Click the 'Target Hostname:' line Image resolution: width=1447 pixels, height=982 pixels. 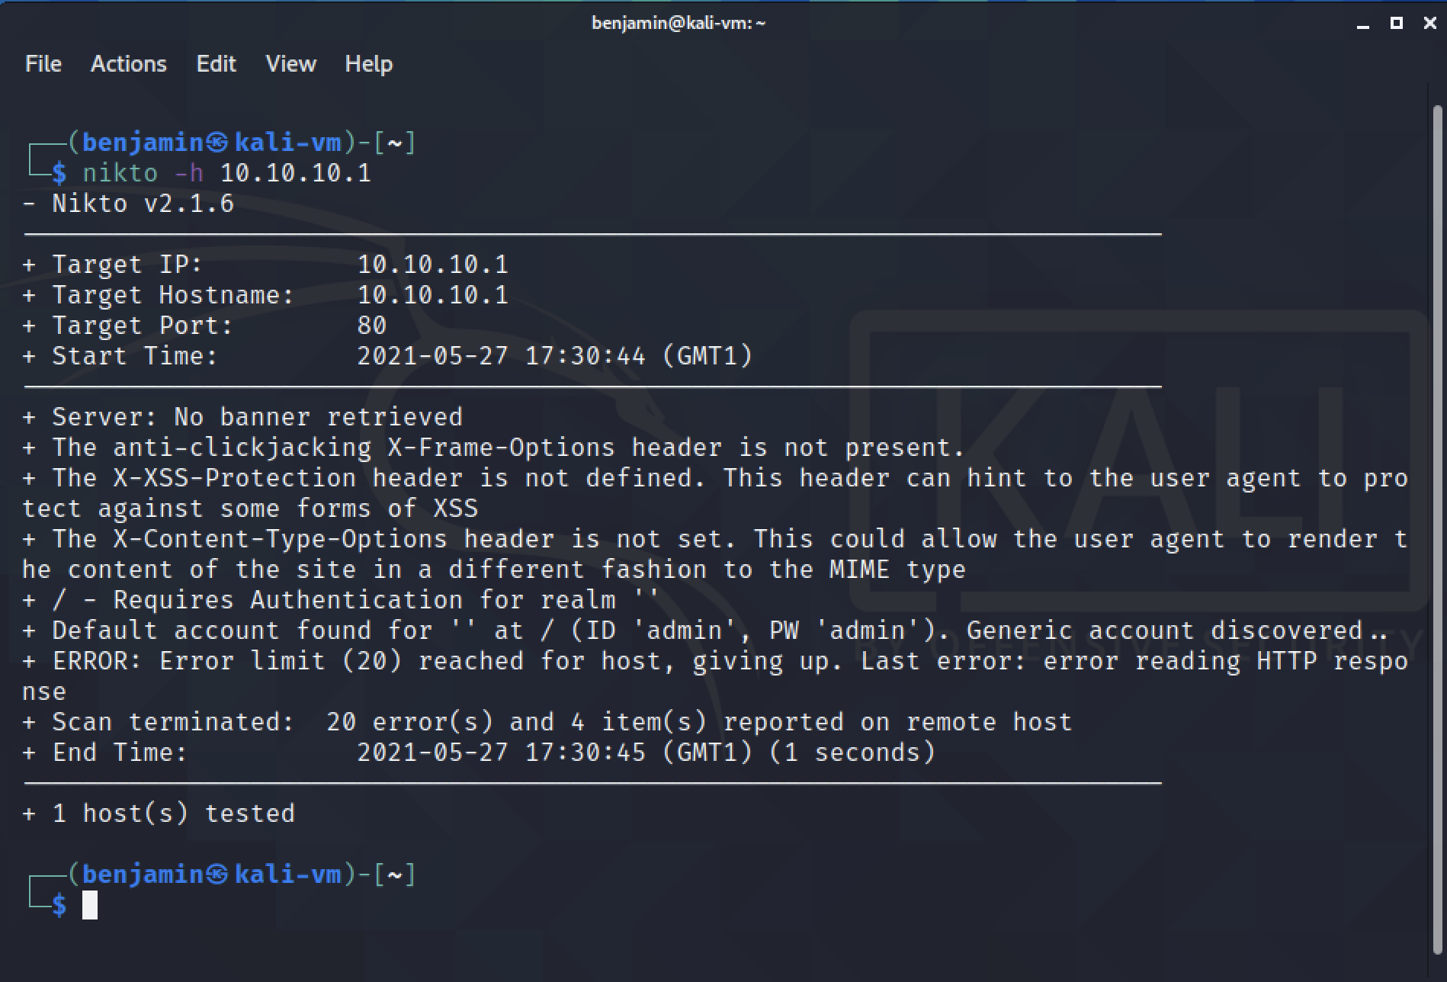[x=265, y=295]
